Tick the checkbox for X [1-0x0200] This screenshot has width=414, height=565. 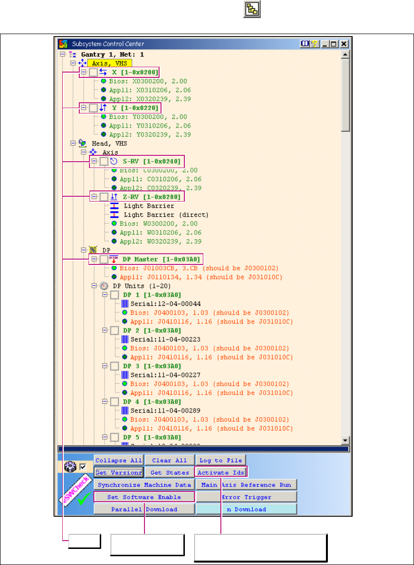[x=93, y=72]
